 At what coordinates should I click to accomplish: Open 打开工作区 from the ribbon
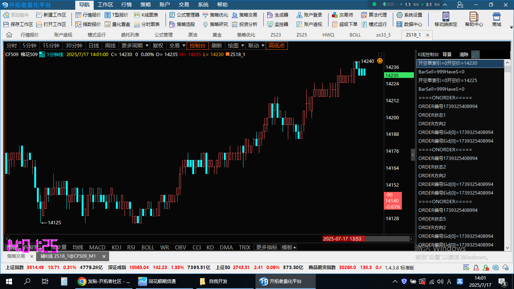pyautogui.click(x=51, y=24)
